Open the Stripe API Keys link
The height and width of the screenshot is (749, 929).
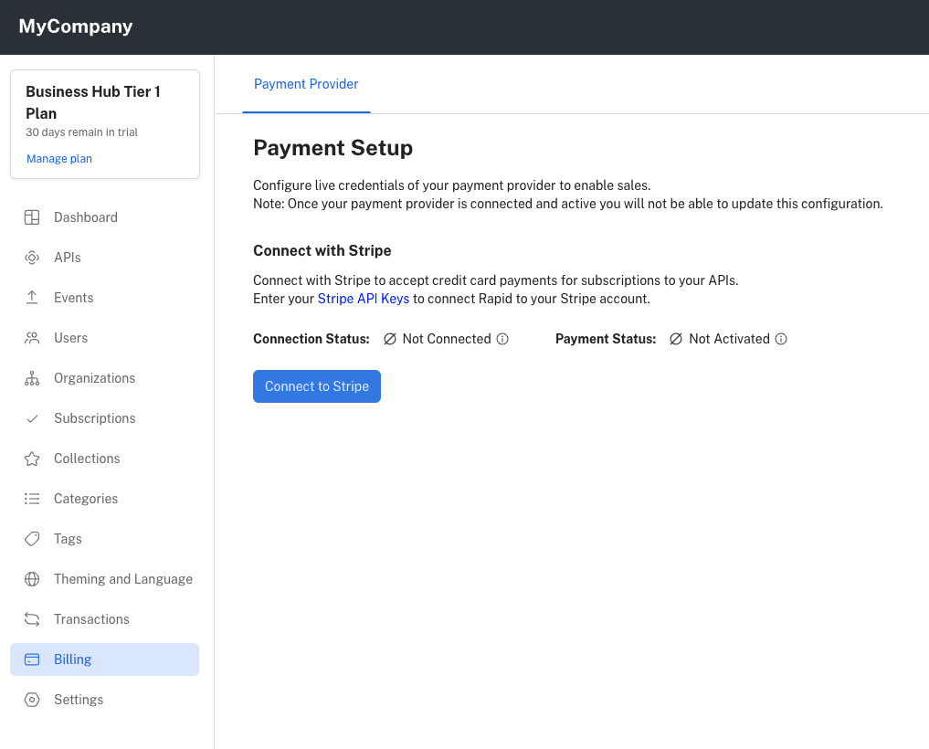click(364, 299)
